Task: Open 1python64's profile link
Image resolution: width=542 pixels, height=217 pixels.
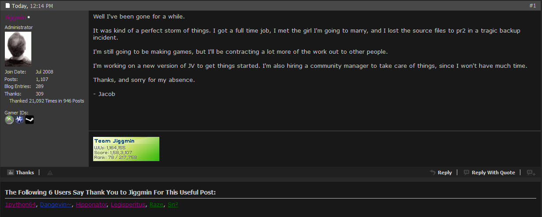Action: [x=20, y=205]
